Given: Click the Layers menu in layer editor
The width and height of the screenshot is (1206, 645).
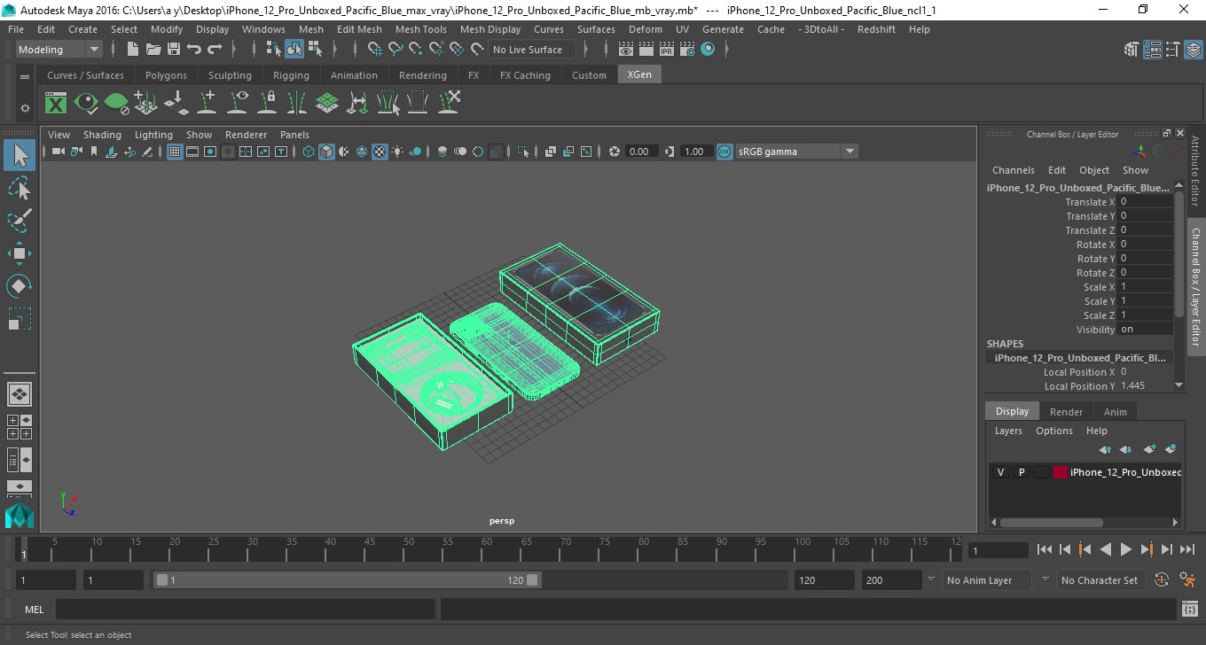Looking at the screenshot, I should pos(1008,431).
